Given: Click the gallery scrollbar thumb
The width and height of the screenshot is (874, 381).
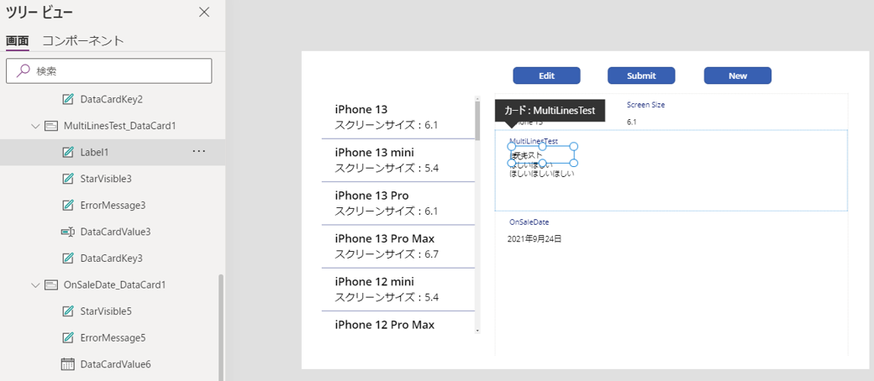Looking at the screenshot, I should 477,120.
